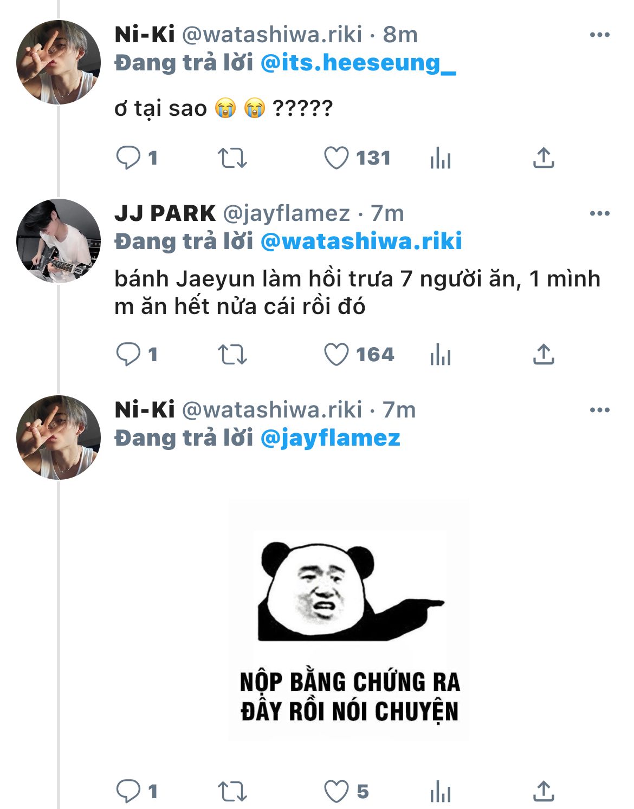Reply to the panda meme tweet
634x809 pixels.
tap(128, 792)
